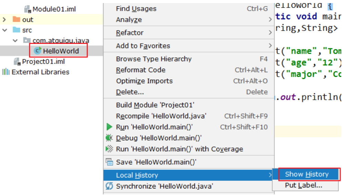Click the Project01.iml file icon
This screenshot has width=343, height=195.
(17, 62)
